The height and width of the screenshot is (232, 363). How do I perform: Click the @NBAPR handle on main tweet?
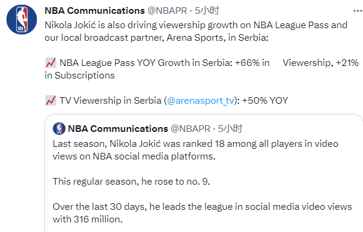click(x=167, y=11)
